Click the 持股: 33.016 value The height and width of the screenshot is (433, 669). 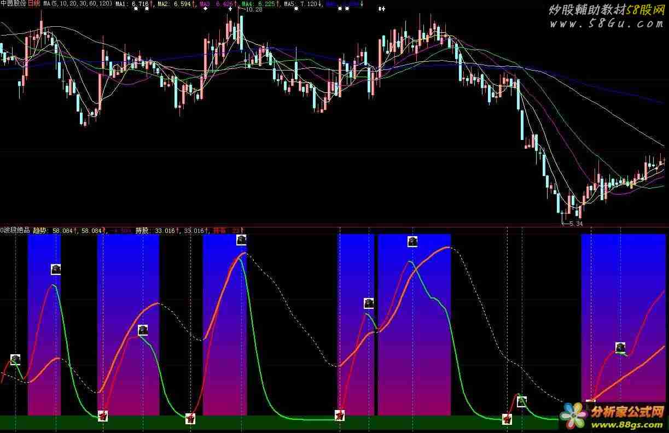[x=156, y=231]
